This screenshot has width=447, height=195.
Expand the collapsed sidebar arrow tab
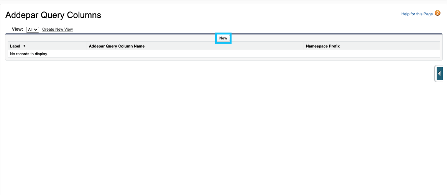click(439, 74)
